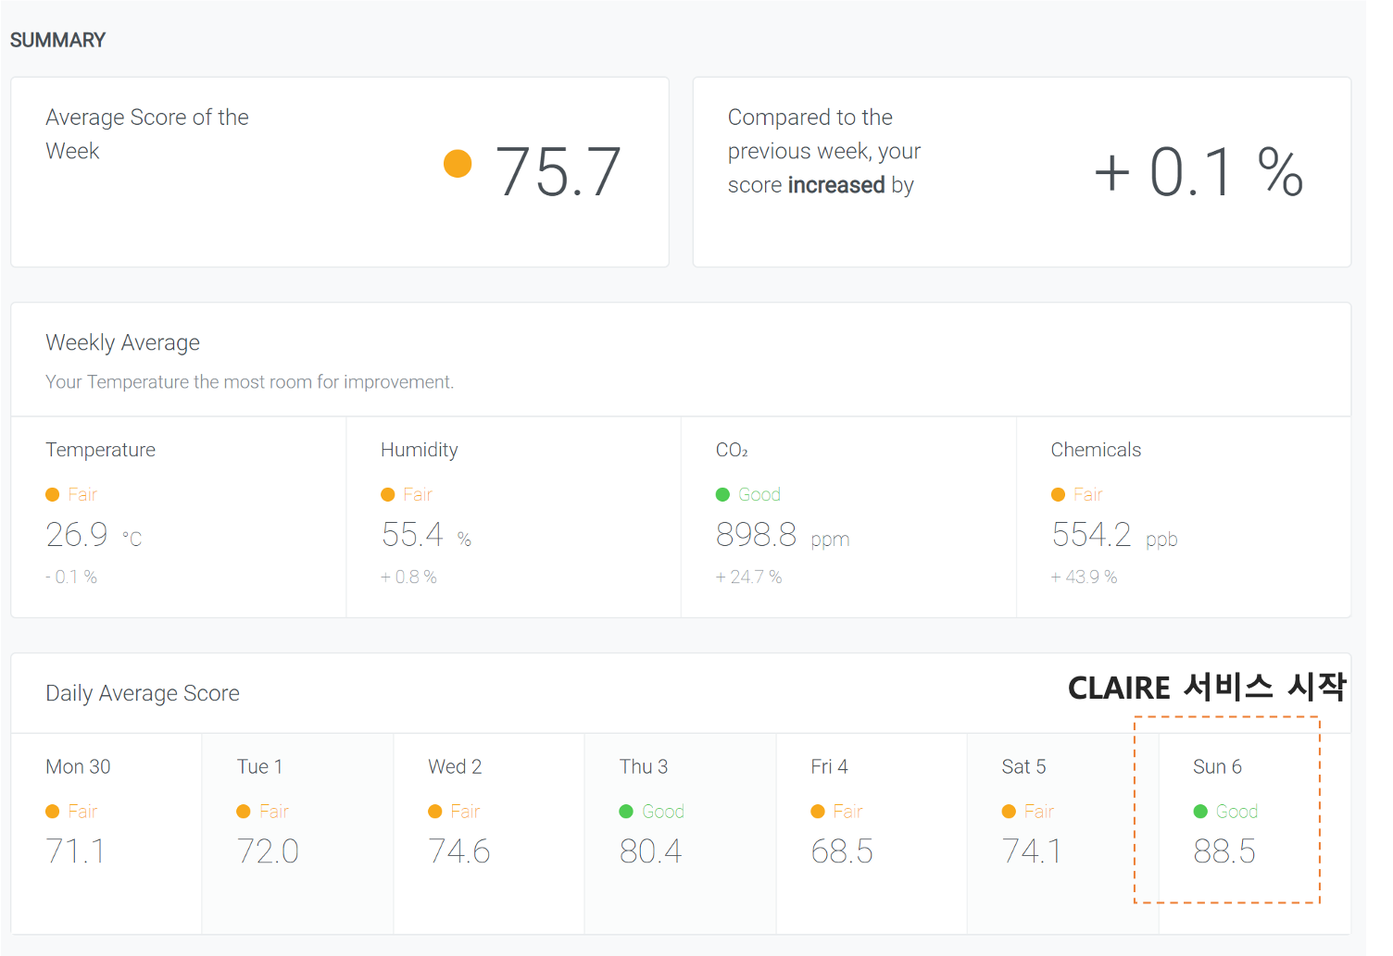Click the Average Score of the Week card
The width and height of the screenshot is (1393, 956).
click(x=339, y=172)
